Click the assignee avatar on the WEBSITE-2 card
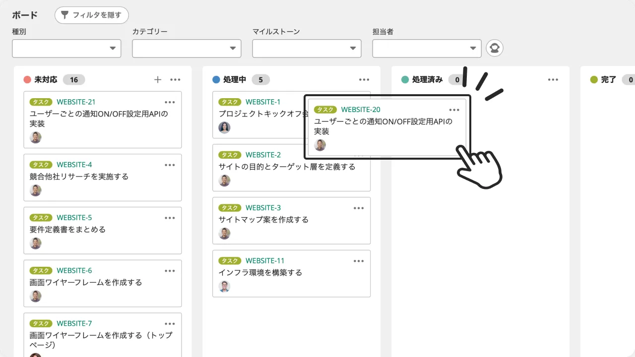The height and width of the screenshot is (357, 635). pos(224,180)
